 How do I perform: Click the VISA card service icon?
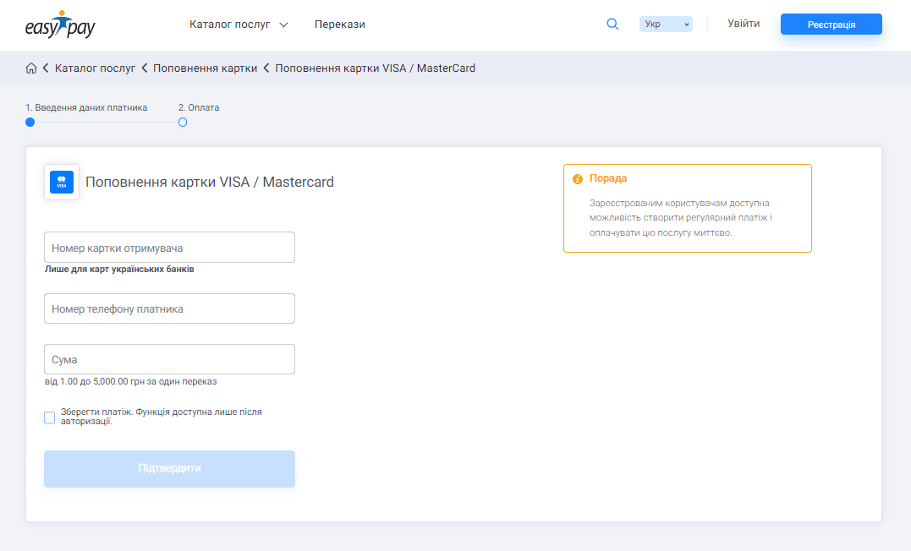pyautogui.click(x=62, y=182)
